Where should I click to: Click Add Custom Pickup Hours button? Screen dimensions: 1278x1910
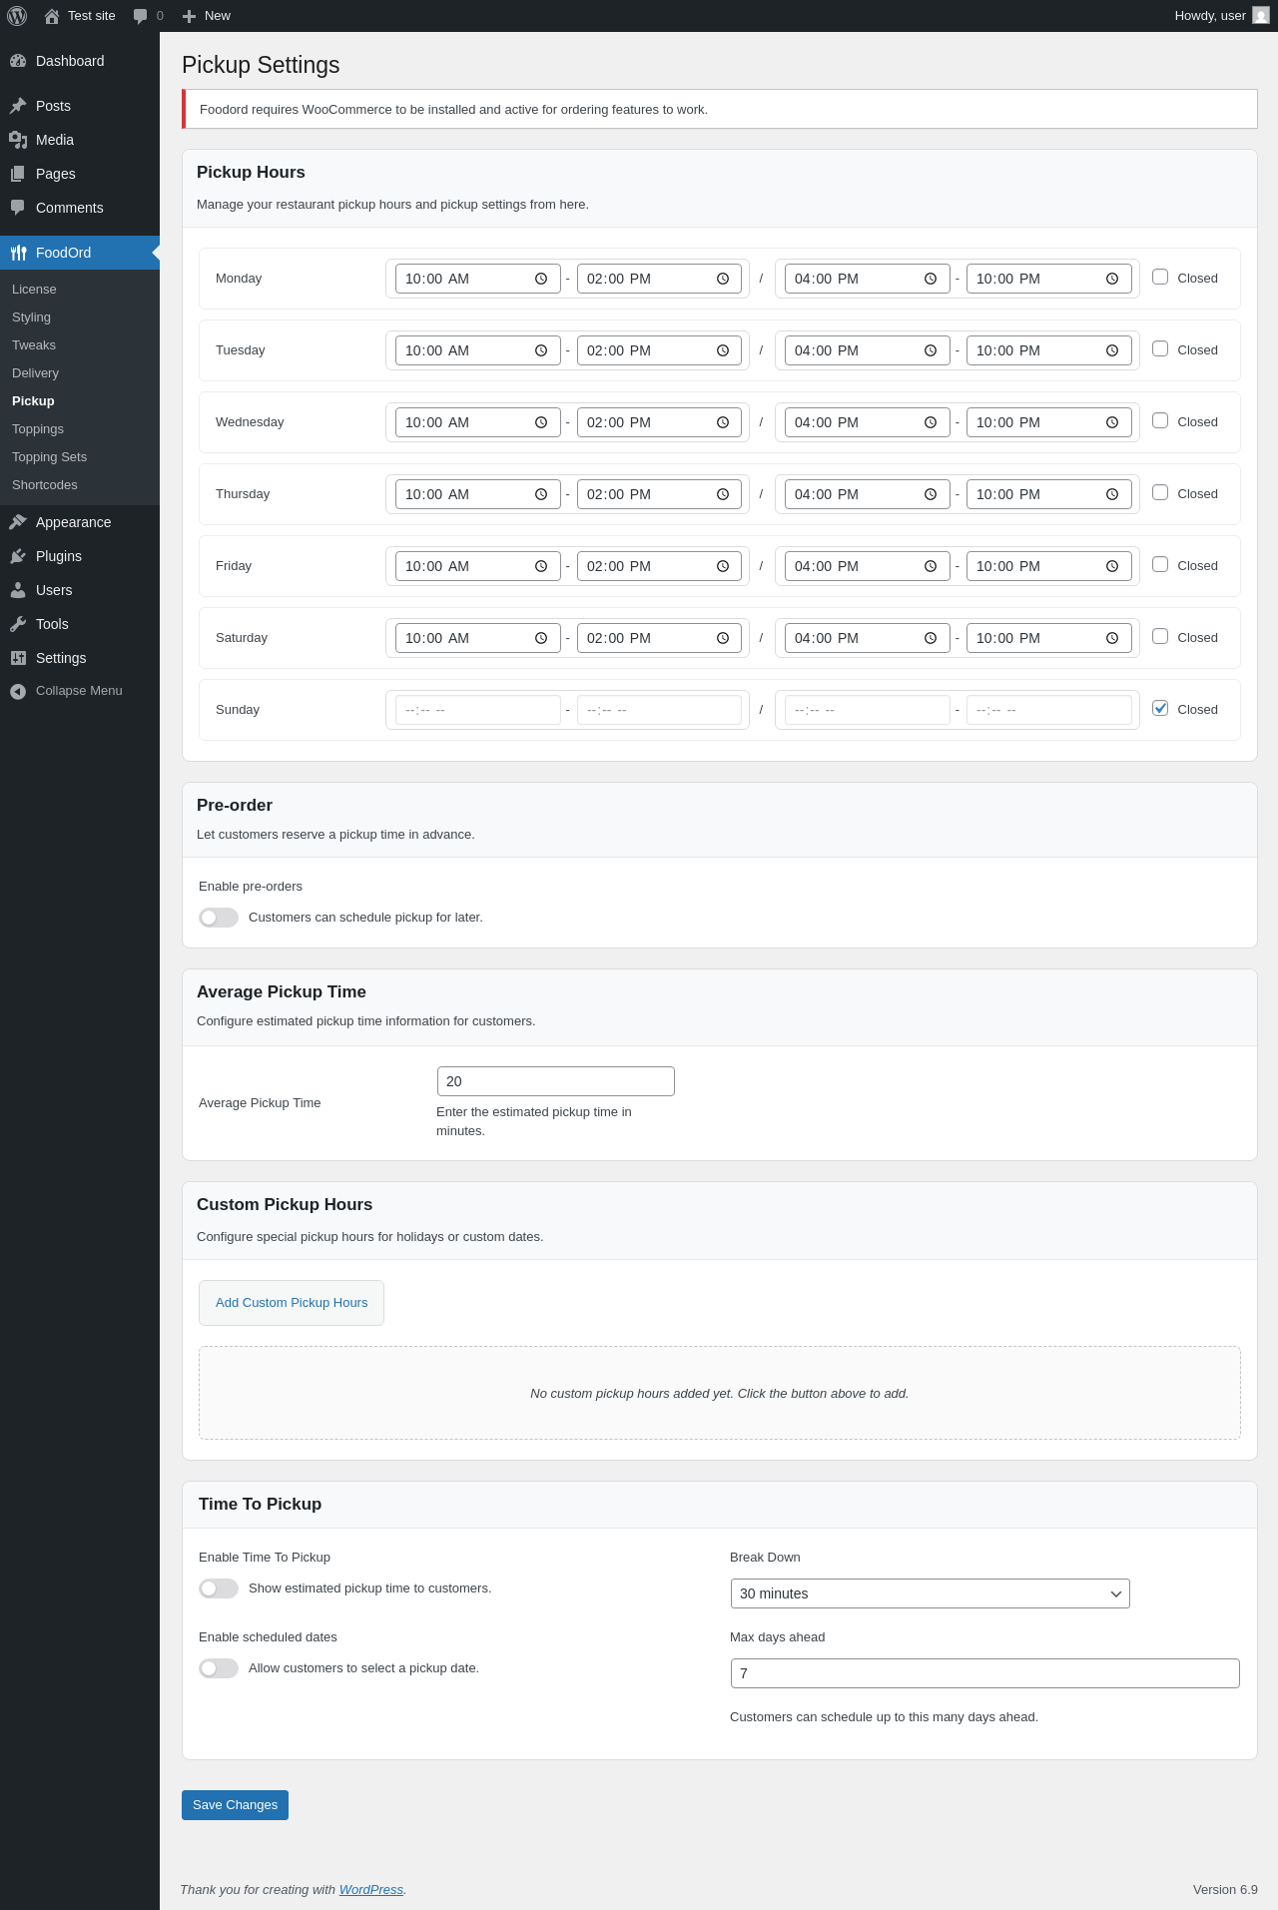point(292,1303)
